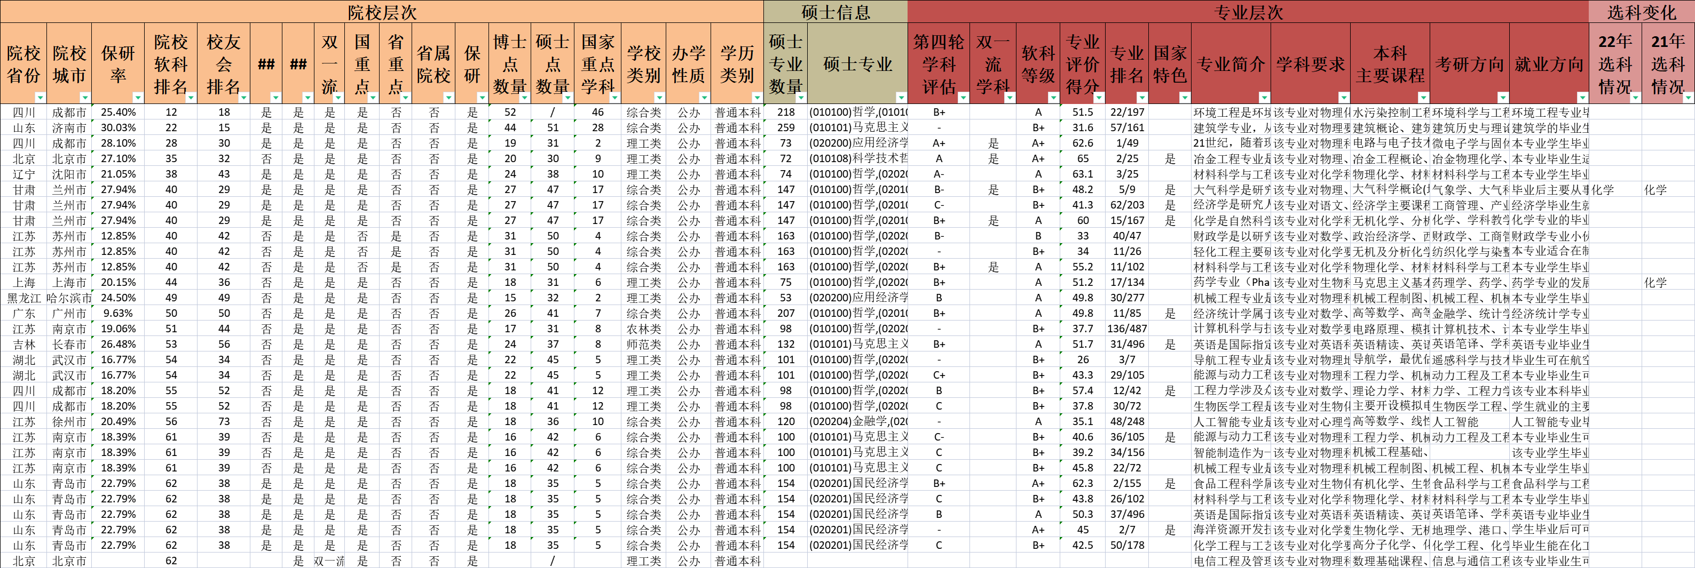Click the 218 硕士专业数量 cell
1695x568 pixels.
(786, 113)
